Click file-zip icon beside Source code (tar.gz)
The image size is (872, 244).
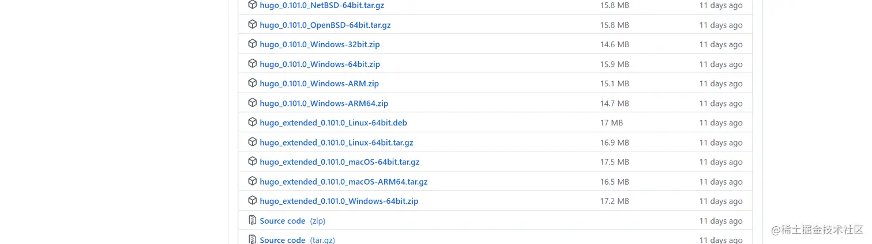pyautogui.click(x=252, y=239)
